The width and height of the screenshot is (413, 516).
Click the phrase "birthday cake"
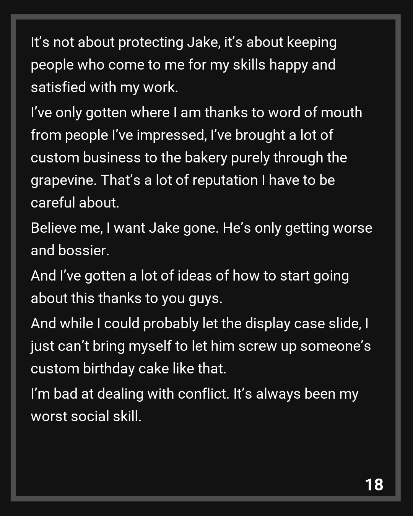pos(126,369)
